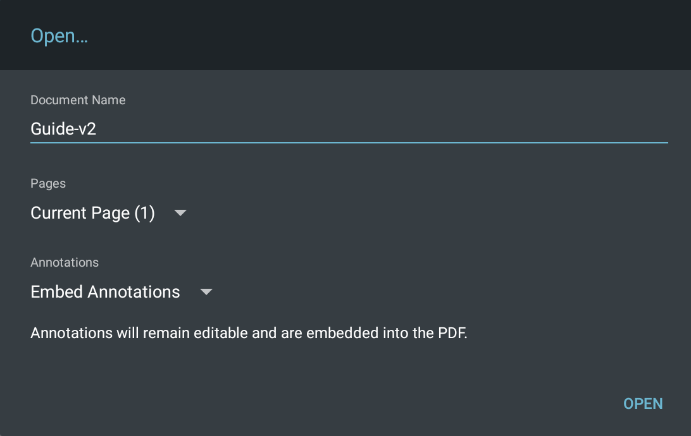Viewport: 691px width, 436px height.
Task: Click the Pages dropdown caret icon
Action: click(x=180, y=214)
